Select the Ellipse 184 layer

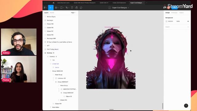pyautogui.click(x=58, y=104)
